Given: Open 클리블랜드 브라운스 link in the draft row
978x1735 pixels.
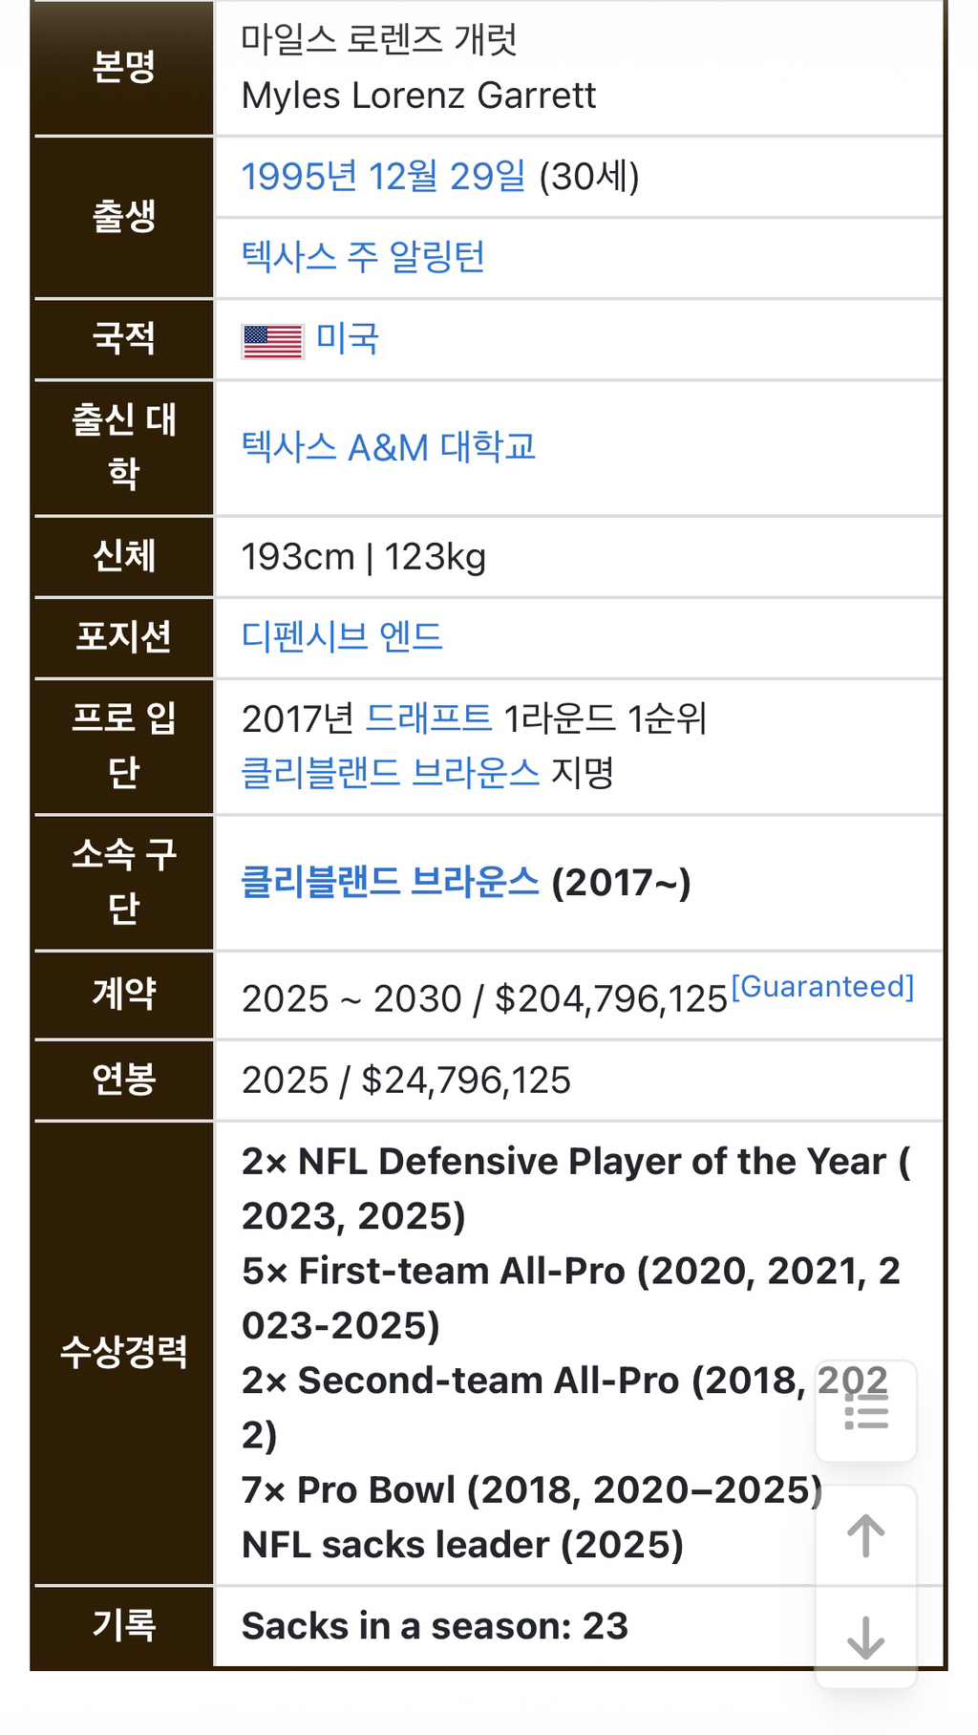Looking at the screenshot, I should 390,772.
